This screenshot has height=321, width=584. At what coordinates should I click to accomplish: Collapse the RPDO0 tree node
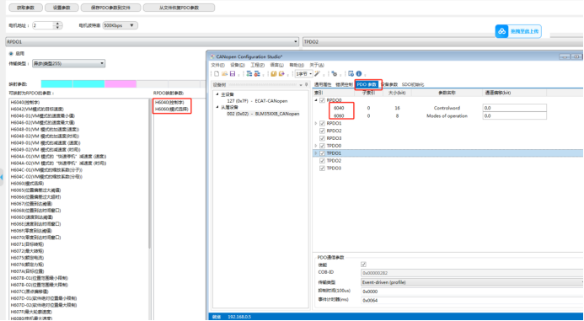[x=316, y=100]
